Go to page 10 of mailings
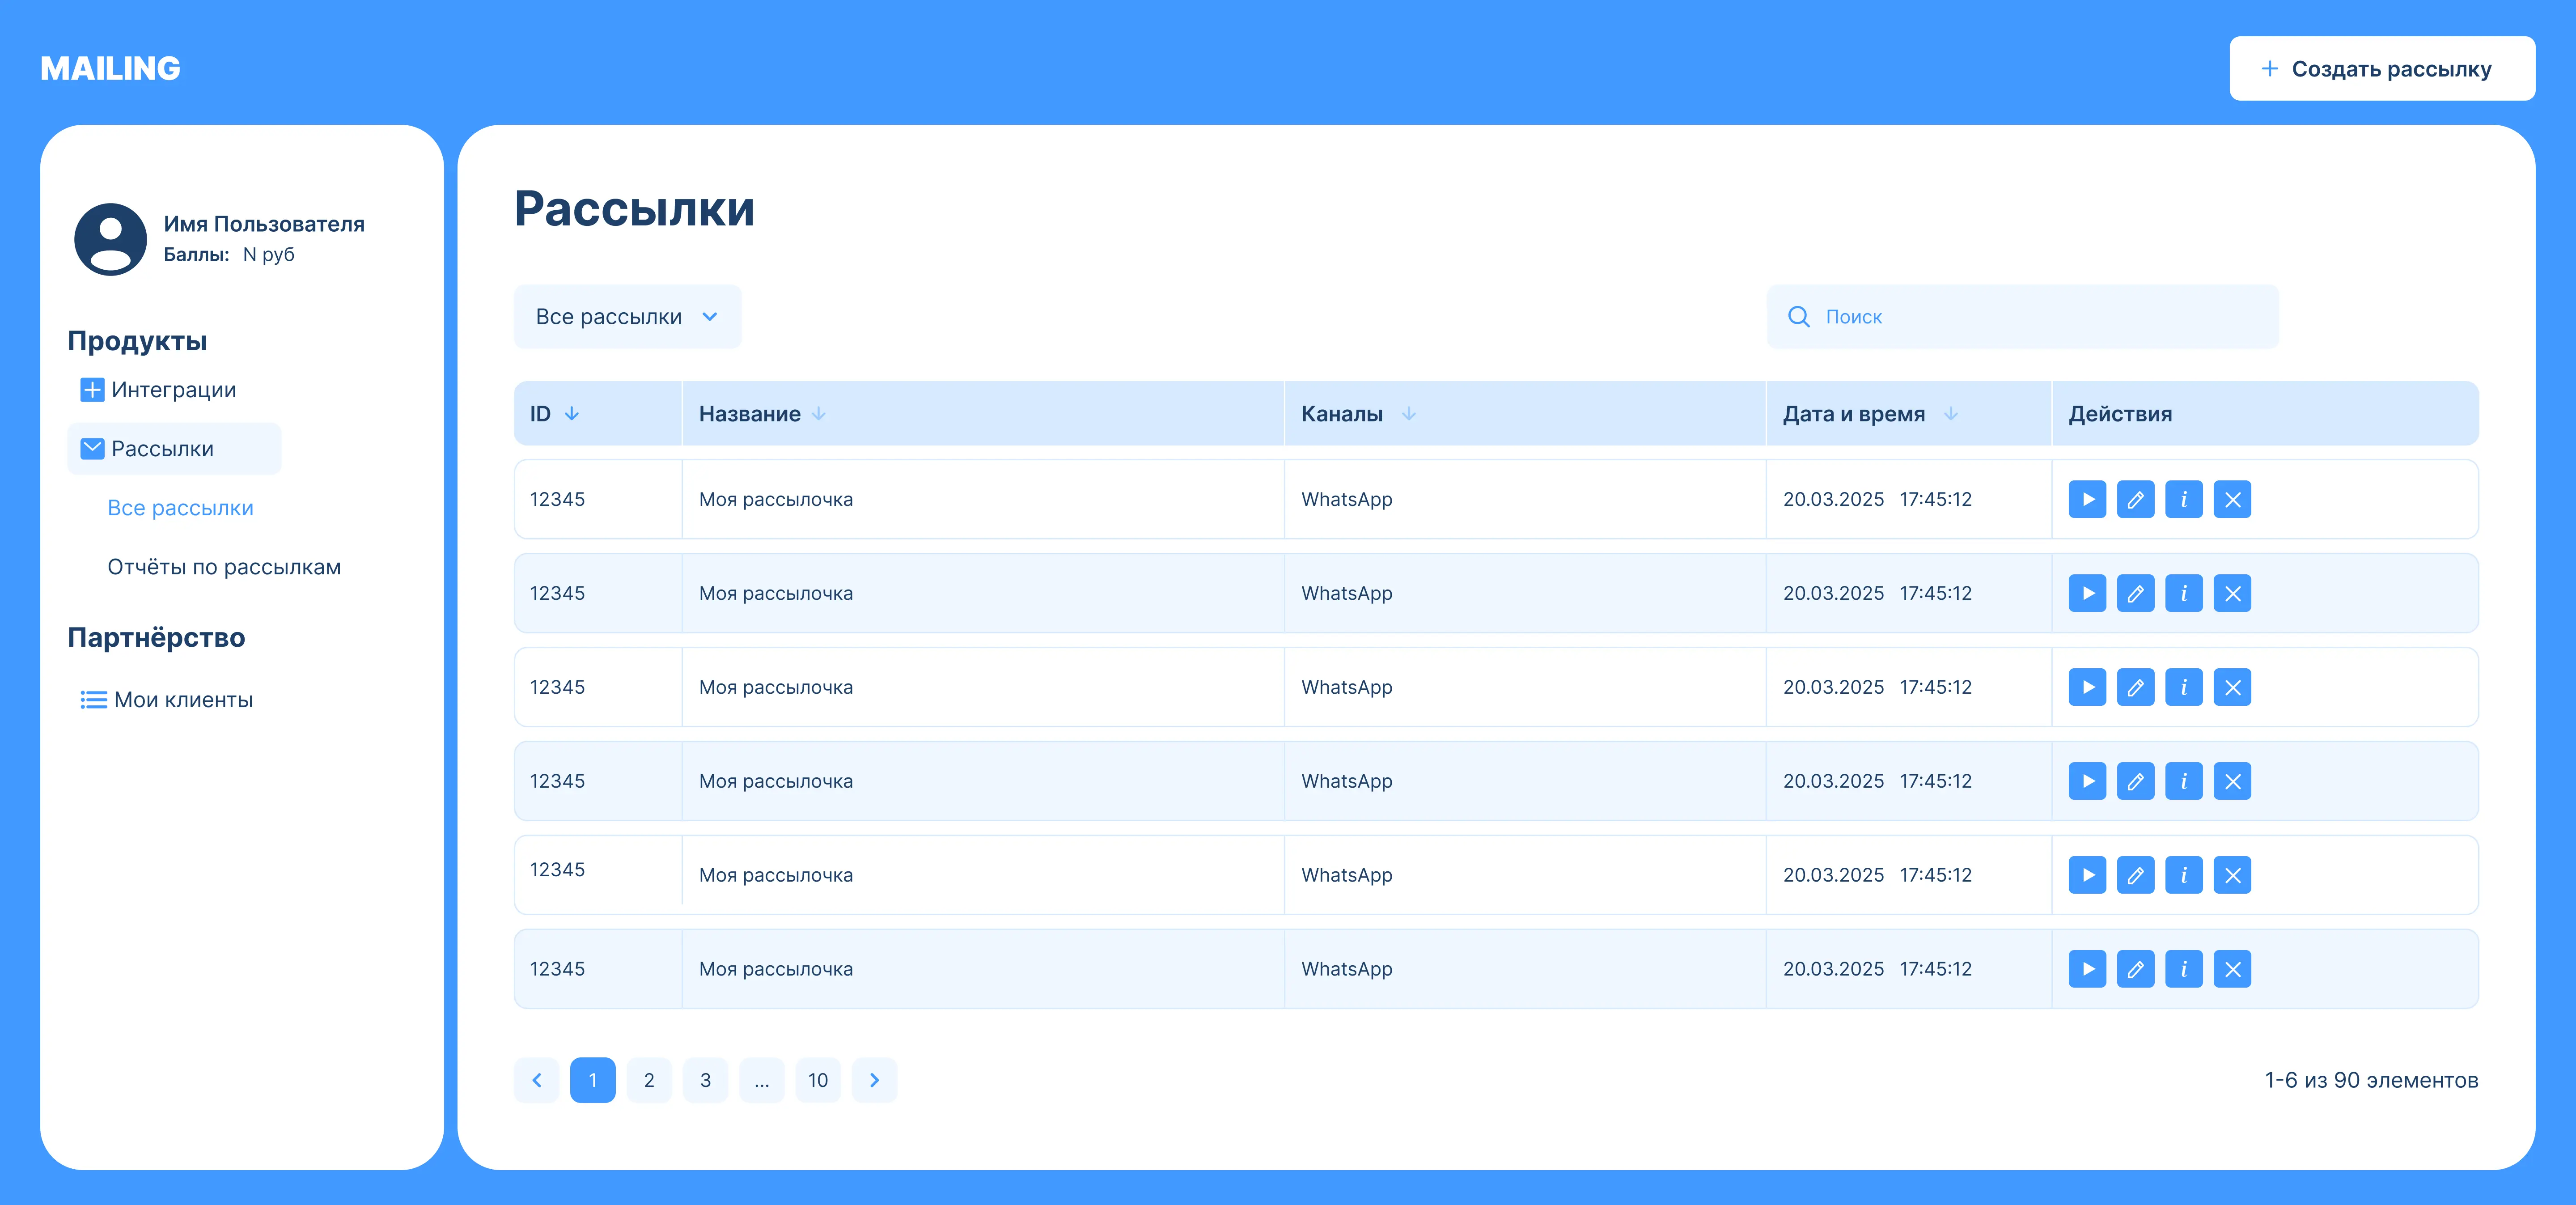 pyautogui.click(x=818, y=1080)
